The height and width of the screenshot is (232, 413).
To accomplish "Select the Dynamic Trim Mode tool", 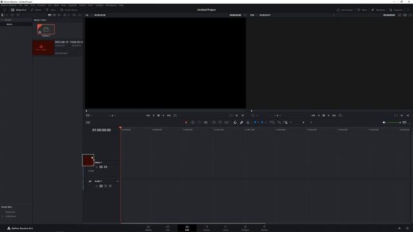I will (199, 122).
